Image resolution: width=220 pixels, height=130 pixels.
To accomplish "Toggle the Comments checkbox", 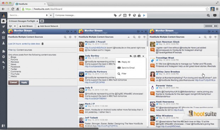I will tap(9, 72).
